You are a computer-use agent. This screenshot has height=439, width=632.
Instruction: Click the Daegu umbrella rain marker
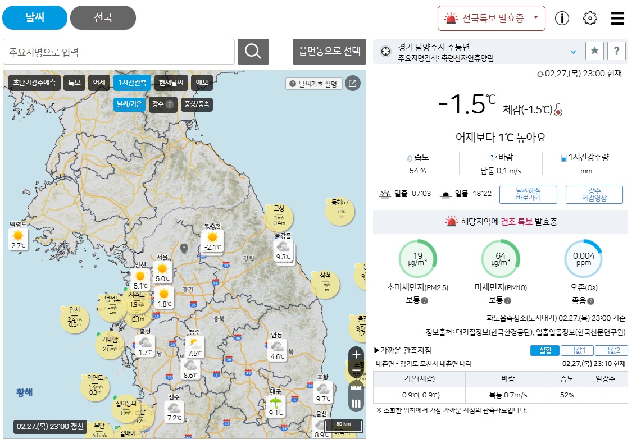pos(276,406)
